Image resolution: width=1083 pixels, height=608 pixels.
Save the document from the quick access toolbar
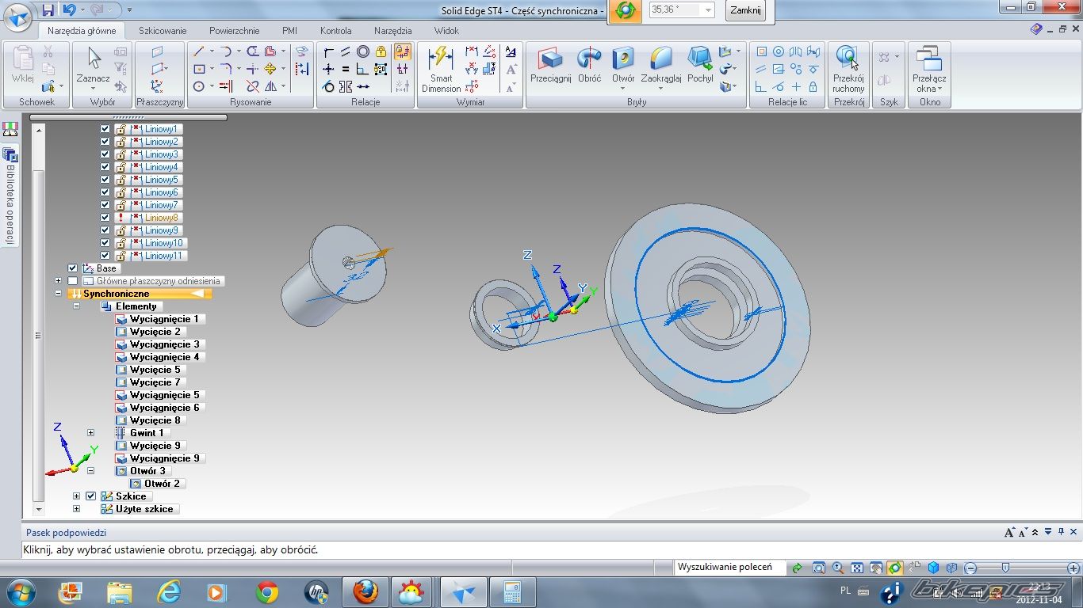48,10
